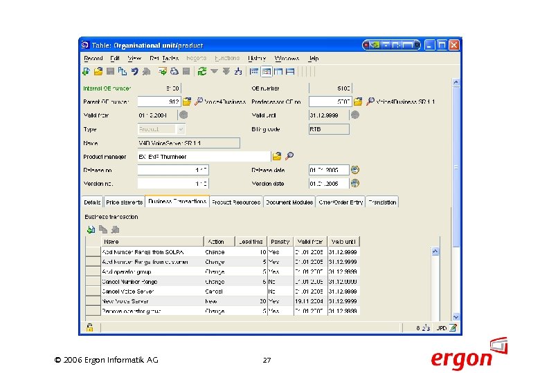Open the History menu
This screenshot has height=373, width=540.
pyautogui.click(x=257, y=59)
